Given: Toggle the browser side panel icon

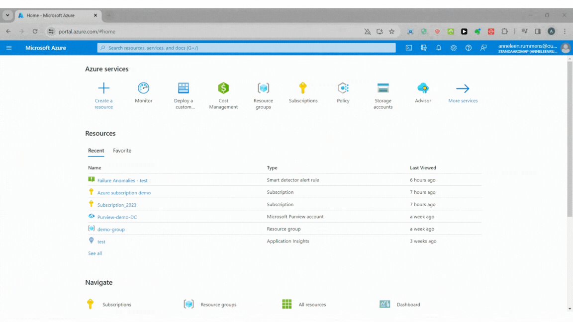Looking at the screenshot, I should point(538,31).
